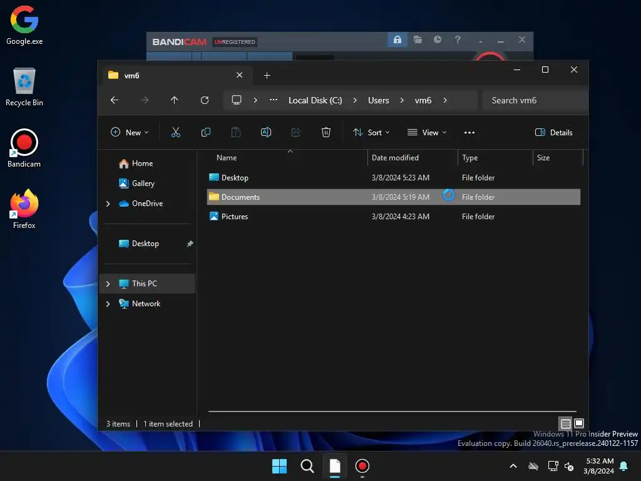Open the View dropdown menu
This screenshot has height=481, width=641.
tap(427, 133)
